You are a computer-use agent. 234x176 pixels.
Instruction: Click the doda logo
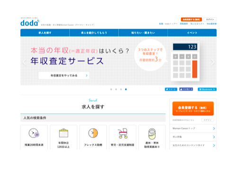(30, 23)
